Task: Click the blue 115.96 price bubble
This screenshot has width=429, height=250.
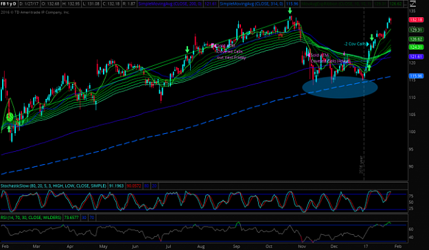Action: tap(416, 76)
